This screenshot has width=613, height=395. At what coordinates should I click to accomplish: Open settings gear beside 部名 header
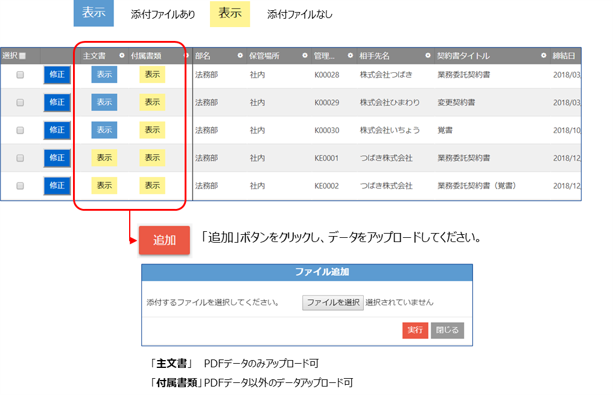click(x=240, y=56)
